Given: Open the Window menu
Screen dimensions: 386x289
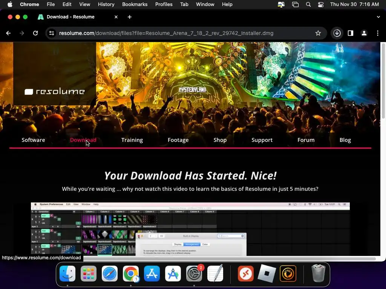Looking at the screenshot, I should [x=205, y=5].
